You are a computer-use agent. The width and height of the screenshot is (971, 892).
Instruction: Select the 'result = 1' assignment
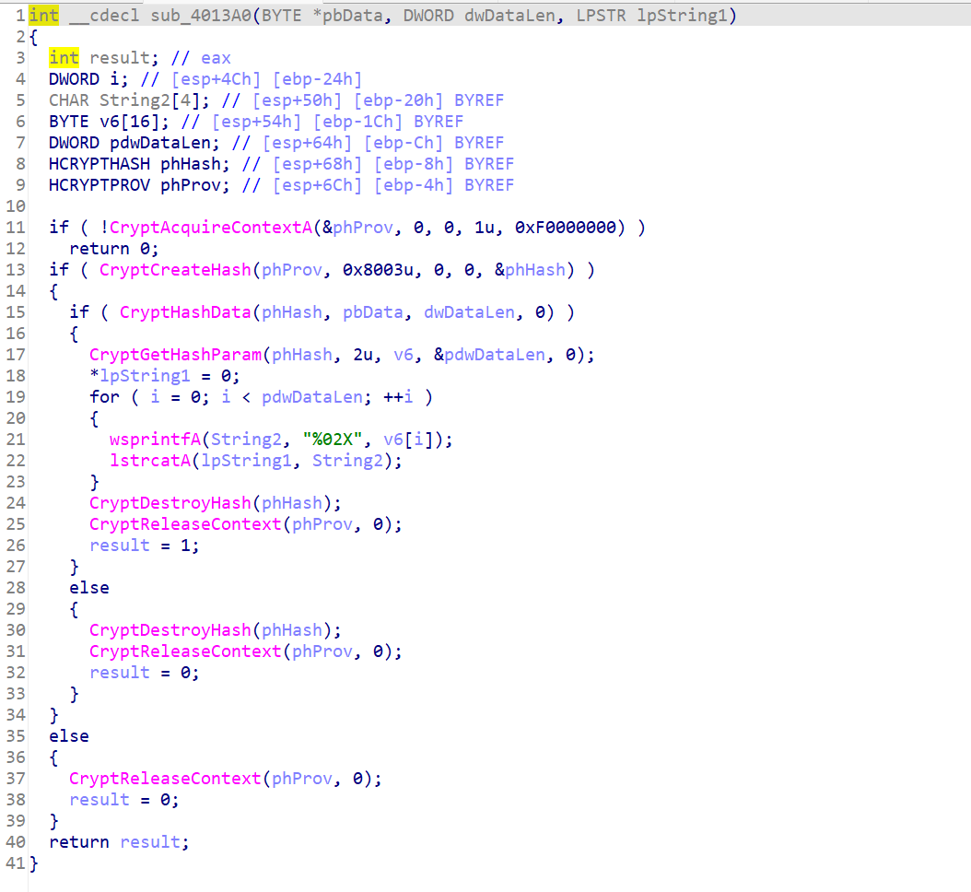click(x=144, y=546)
